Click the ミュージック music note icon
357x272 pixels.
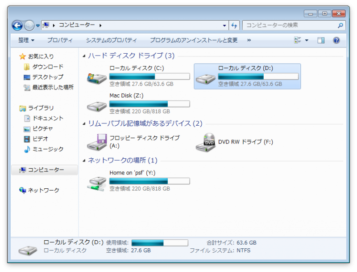(x=27, y=149)
